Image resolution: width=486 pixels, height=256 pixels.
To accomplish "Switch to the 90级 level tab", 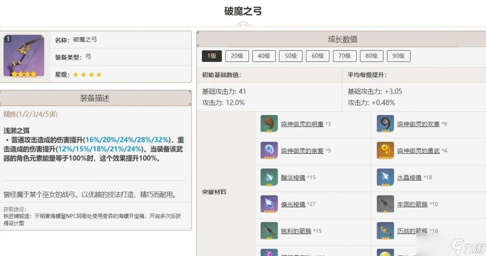I will click(x=399, y=56).
